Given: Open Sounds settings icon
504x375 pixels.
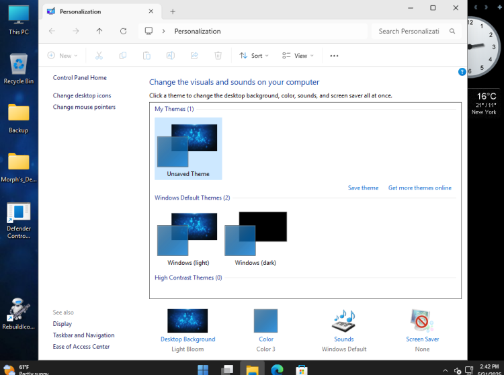Looking at the screenshot, I should [343, 321].
